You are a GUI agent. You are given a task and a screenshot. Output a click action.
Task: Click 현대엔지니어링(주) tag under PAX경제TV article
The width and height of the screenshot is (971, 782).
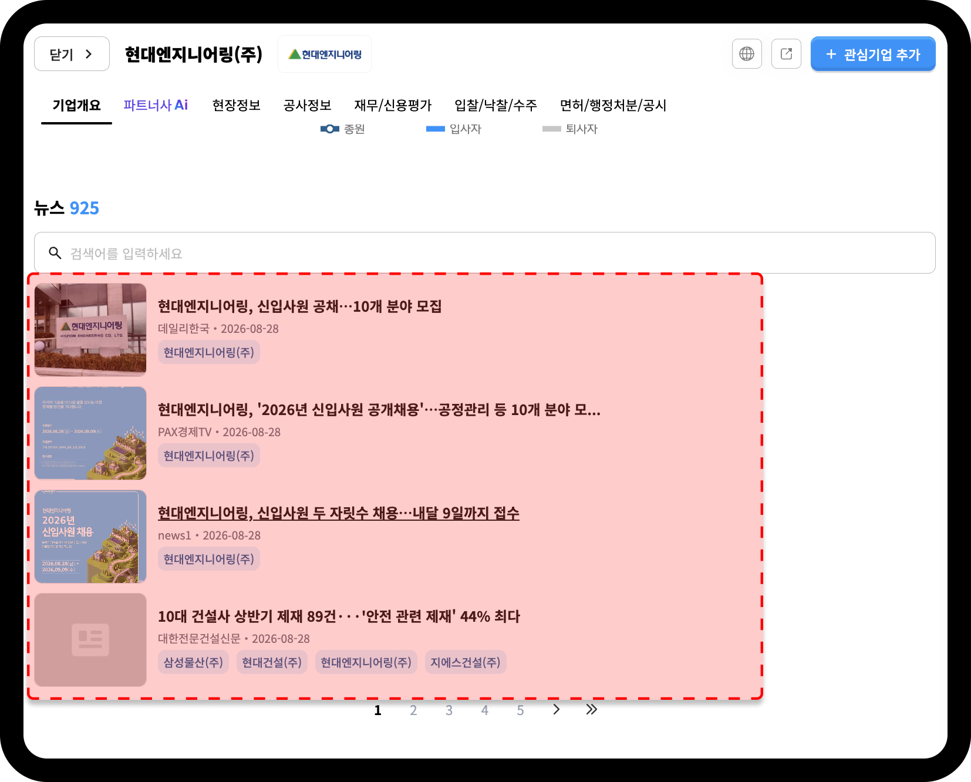coord(209,456)
